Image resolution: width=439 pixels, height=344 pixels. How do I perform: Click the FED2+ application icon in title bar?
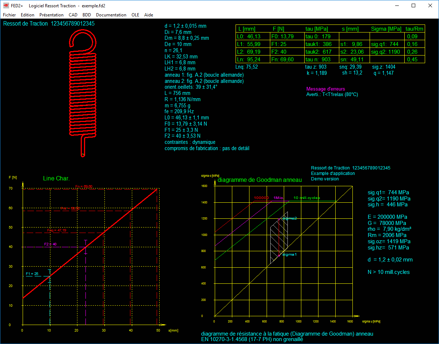click(x=6, y=5)
